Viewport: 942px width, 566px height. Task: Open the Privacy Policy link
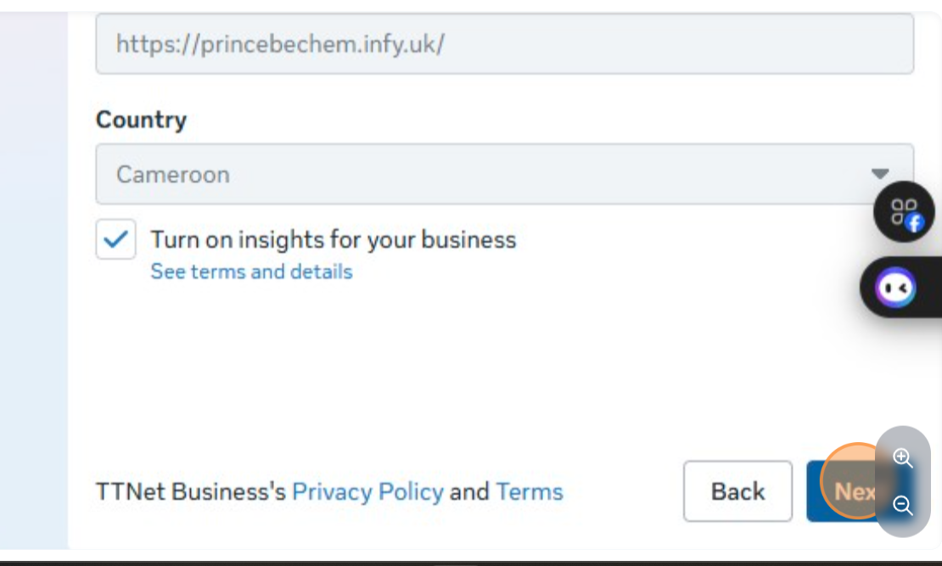pos(367,491)
